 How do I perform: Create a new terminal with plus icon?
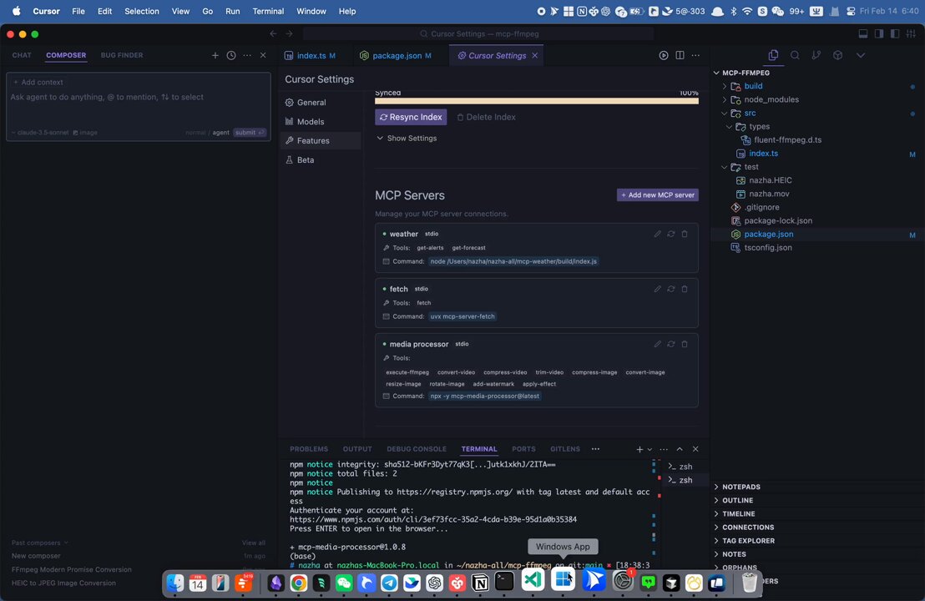tap(639, 449)
